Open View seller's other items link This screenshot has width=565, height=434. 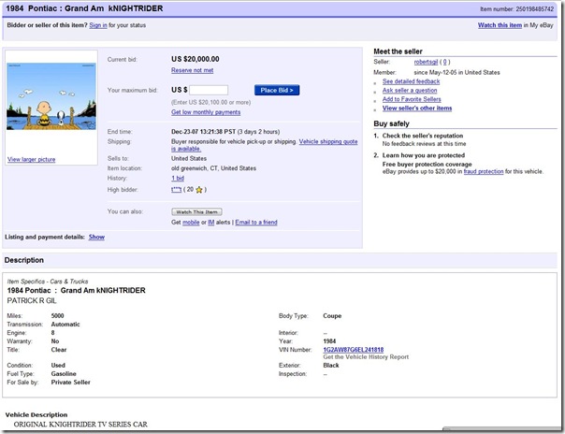pos(417,108)
